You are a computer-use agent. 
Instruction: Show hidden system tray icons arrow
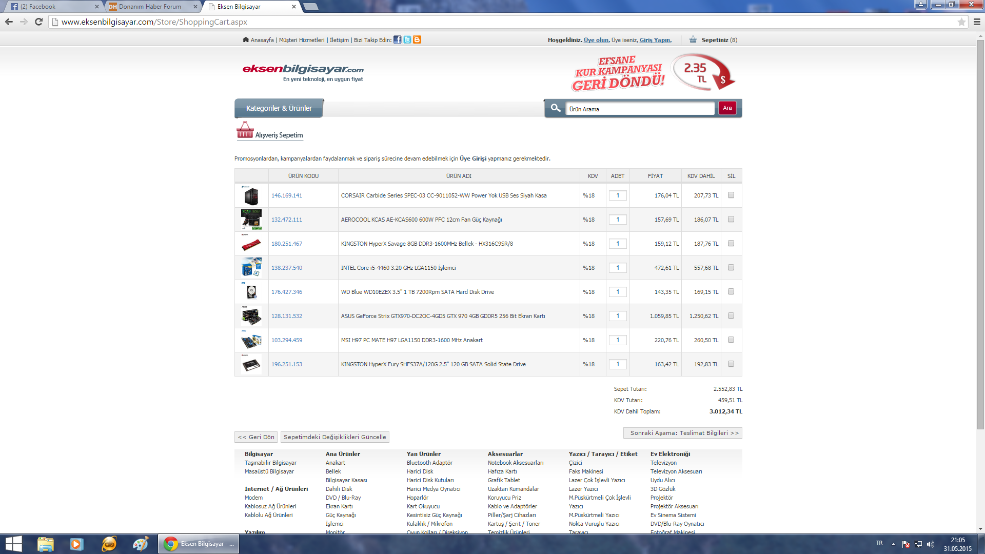point(893,544)
